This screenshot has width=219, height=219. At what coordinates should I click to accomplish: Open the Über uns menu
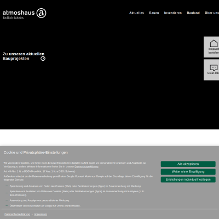pyautogui.click(x=212, y=13)
